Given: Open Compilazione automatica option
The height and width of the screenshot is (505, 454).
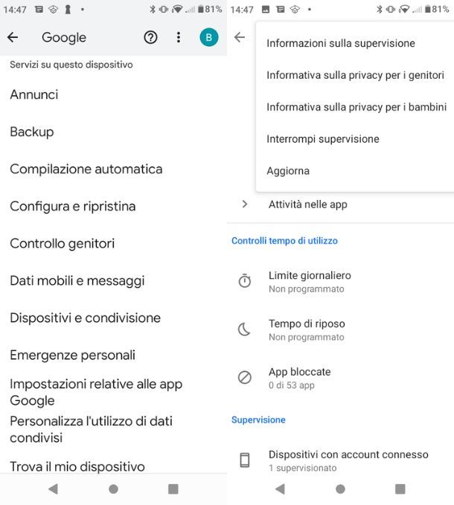Looking at the screenshot, I should 86,169.
